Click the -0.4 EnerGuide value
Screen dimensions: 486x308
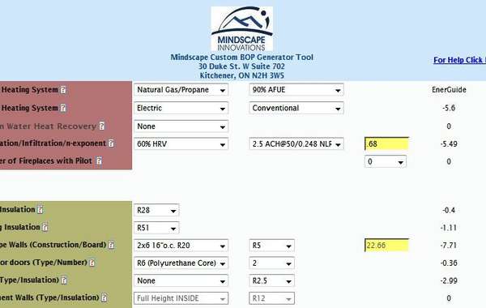click(x=449, y=210)
